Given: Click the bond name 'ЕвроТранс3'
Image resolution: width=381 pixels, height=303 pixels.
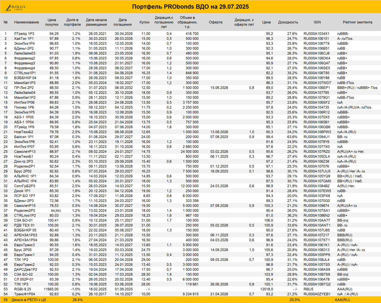Looking at the screenshot, I should (24, 245).
